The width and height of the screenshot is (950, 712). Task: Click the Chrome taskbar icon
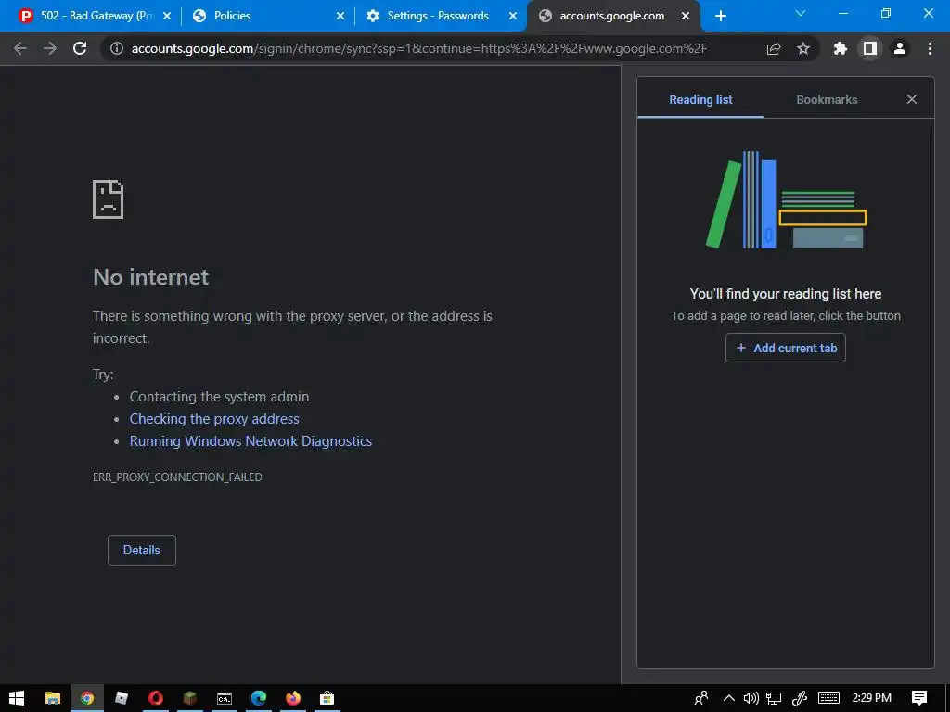[x=87, y=698]
